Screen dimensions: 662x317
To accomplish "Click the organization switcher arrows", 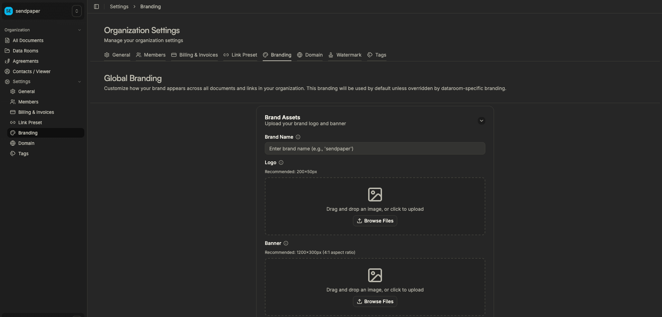I will [76, 11].
